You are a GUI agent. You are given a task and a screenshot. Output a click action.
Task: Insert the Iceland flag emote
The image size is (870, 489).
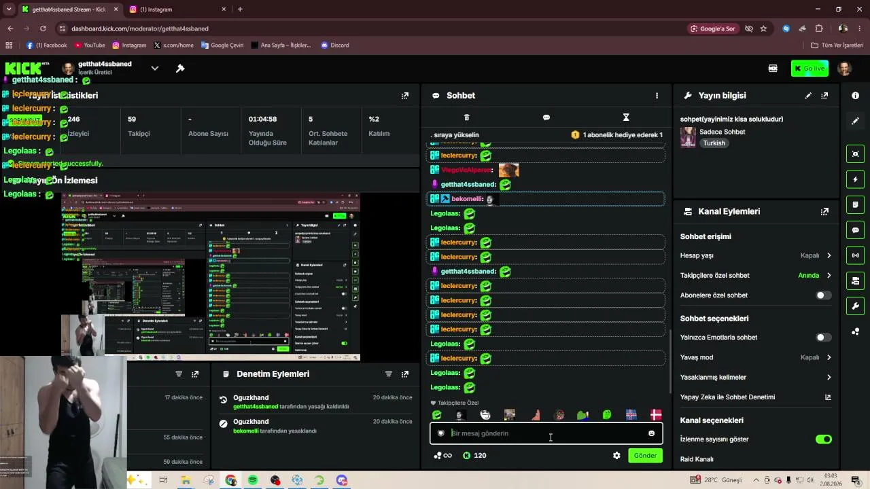[x=631, y=415]
